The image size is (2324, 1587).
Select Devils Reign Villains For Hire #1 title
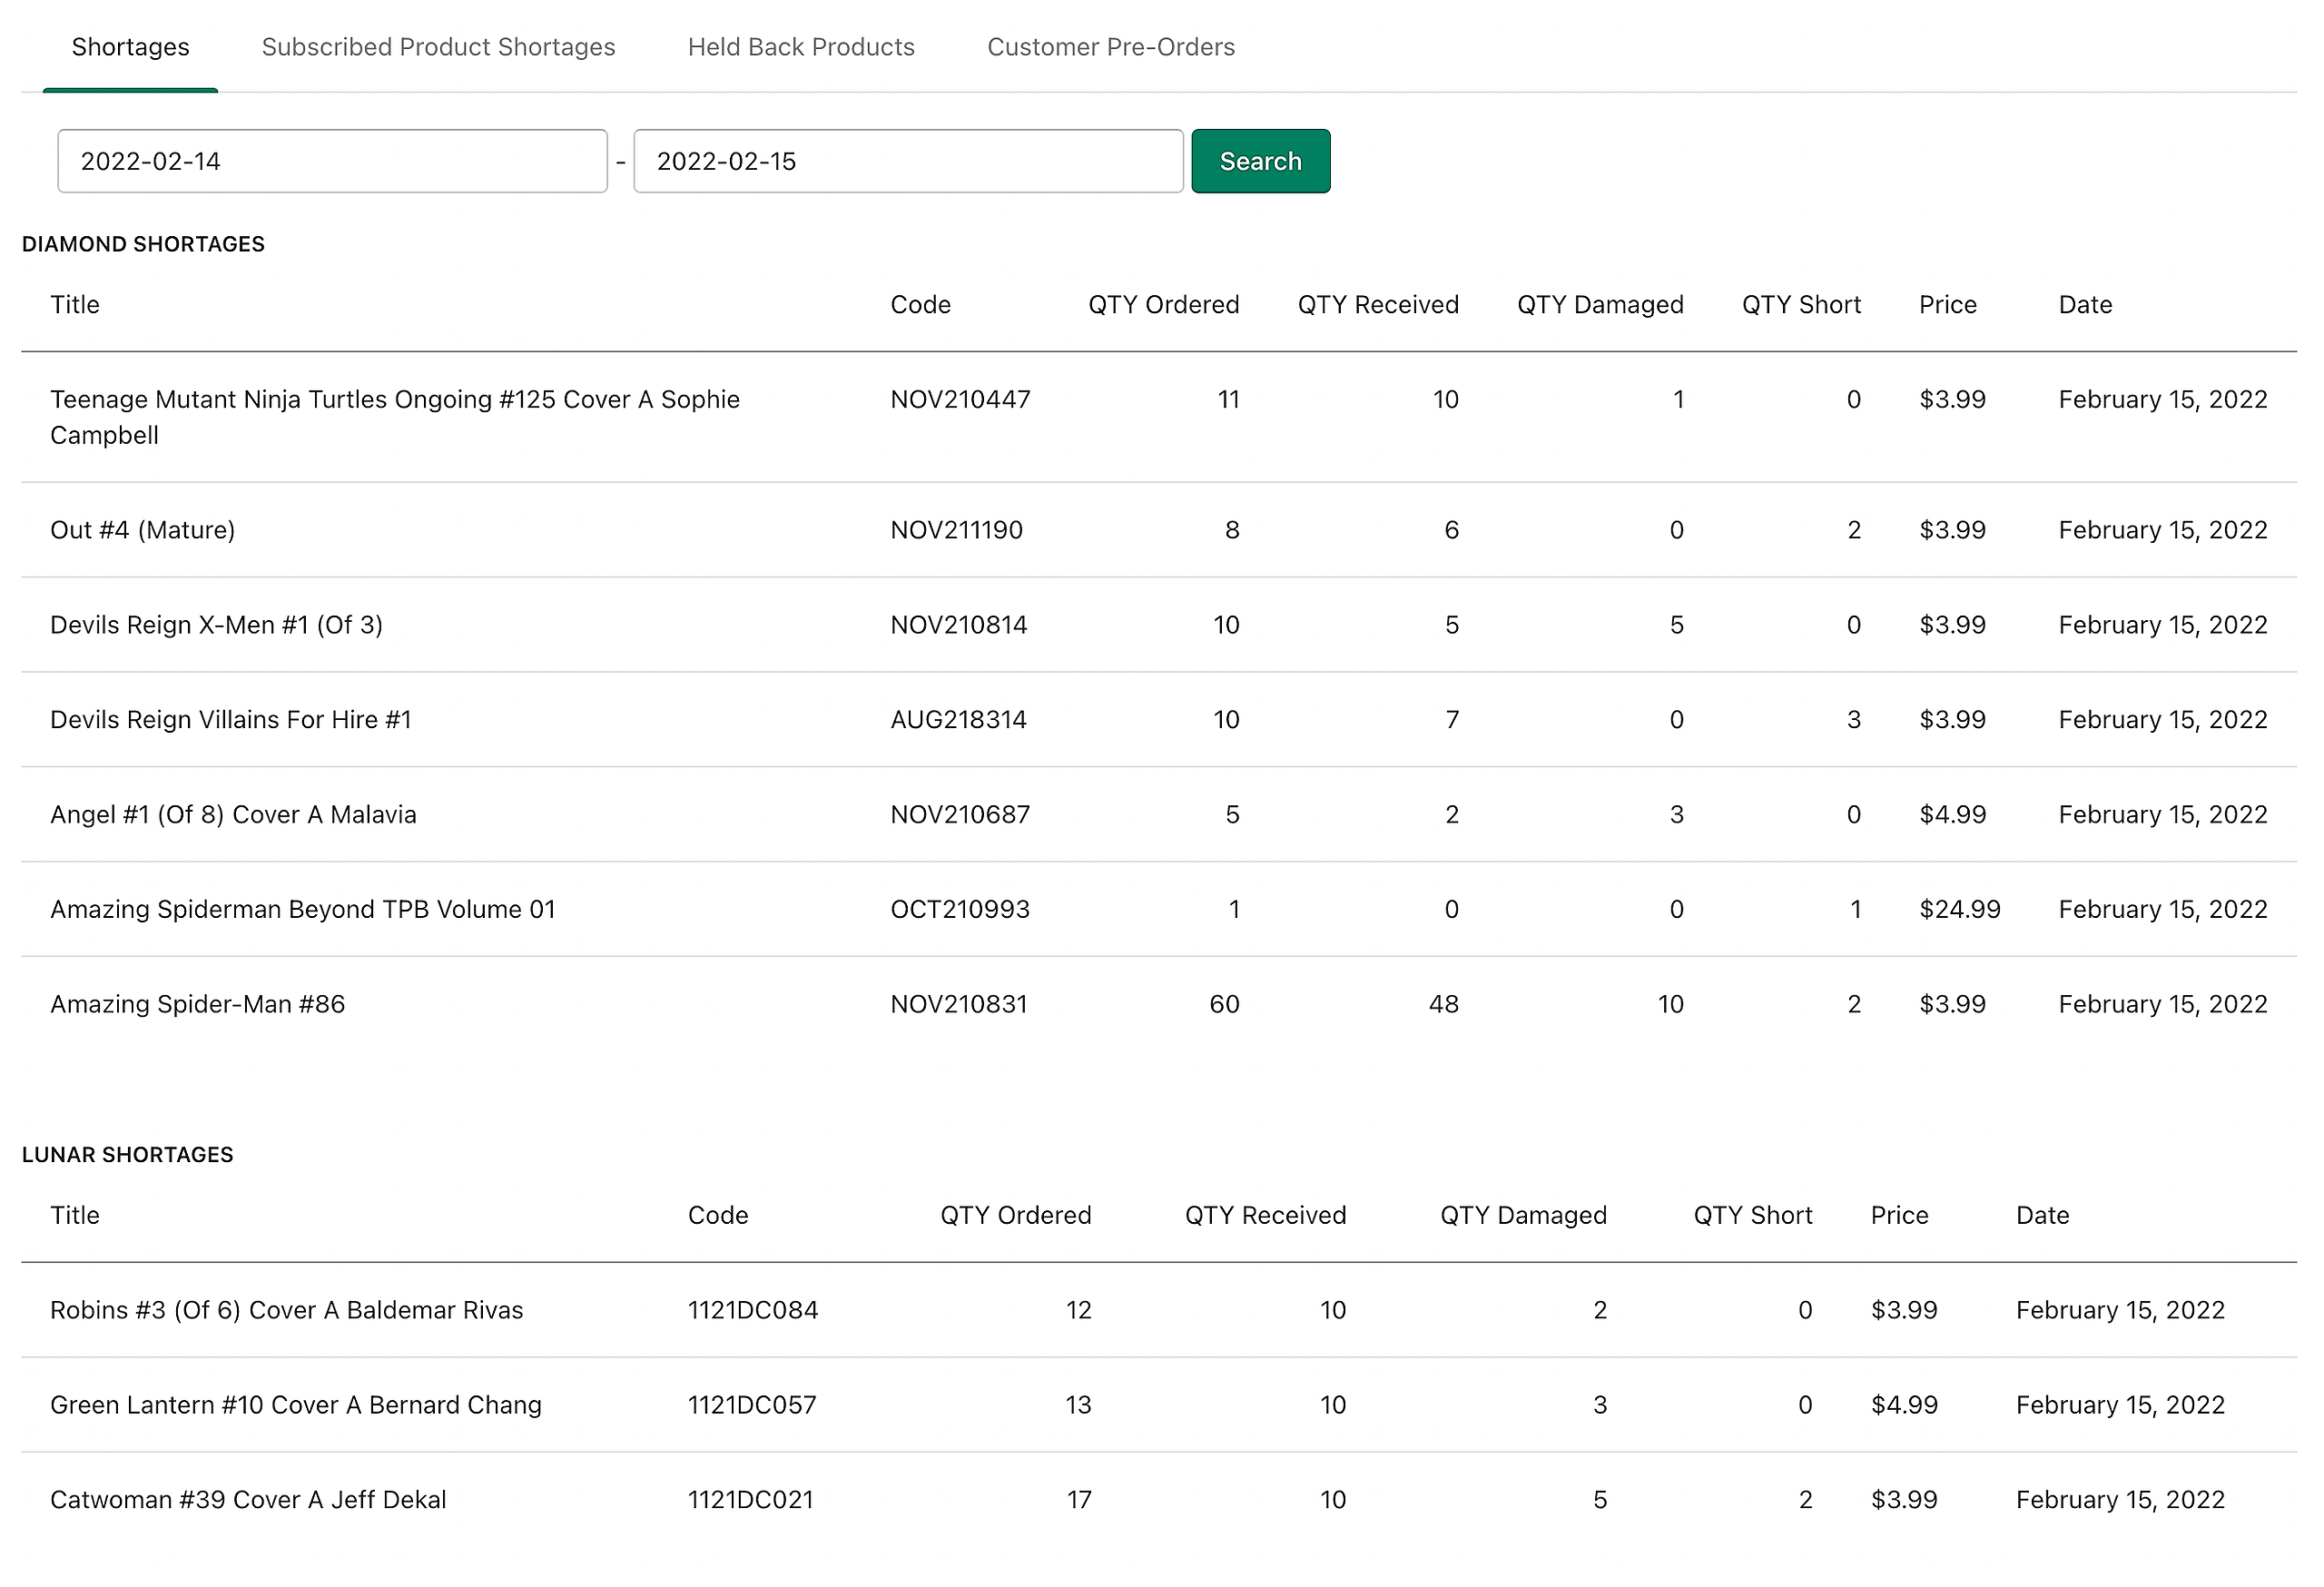(231, 720)
